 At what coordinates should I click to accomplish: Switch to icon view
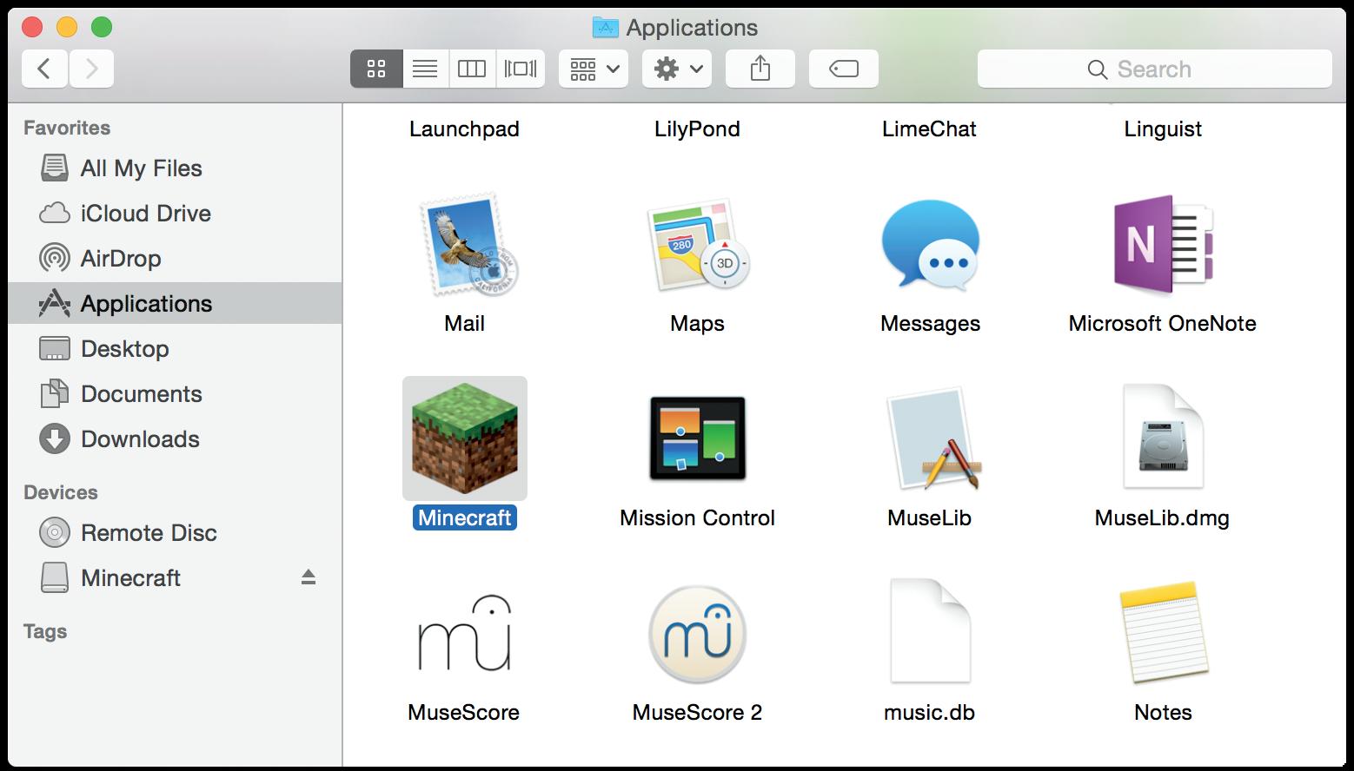tap(376, 69)
